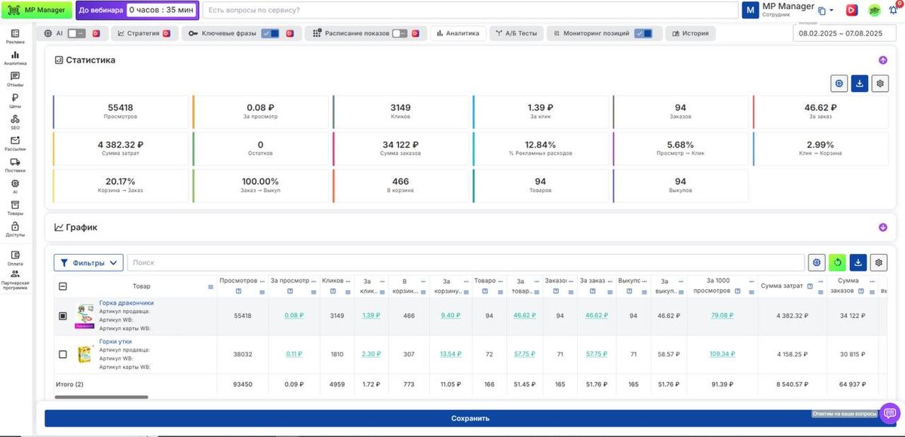Download statistics using the blue download icon

pyautogui.click(x=859, y=84)
